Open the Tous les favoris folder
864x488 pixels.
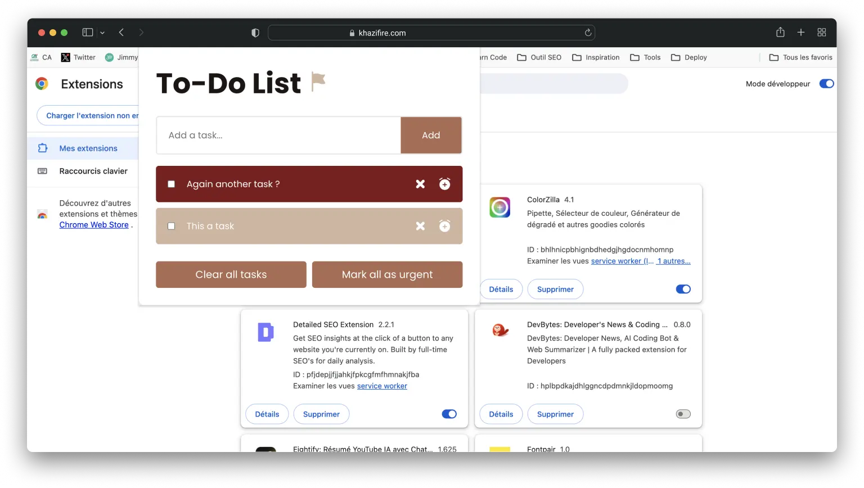800,57
